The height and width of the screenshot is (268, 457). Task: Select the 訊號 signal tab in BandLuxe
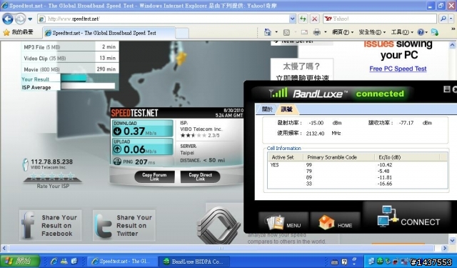coord(286,109)
